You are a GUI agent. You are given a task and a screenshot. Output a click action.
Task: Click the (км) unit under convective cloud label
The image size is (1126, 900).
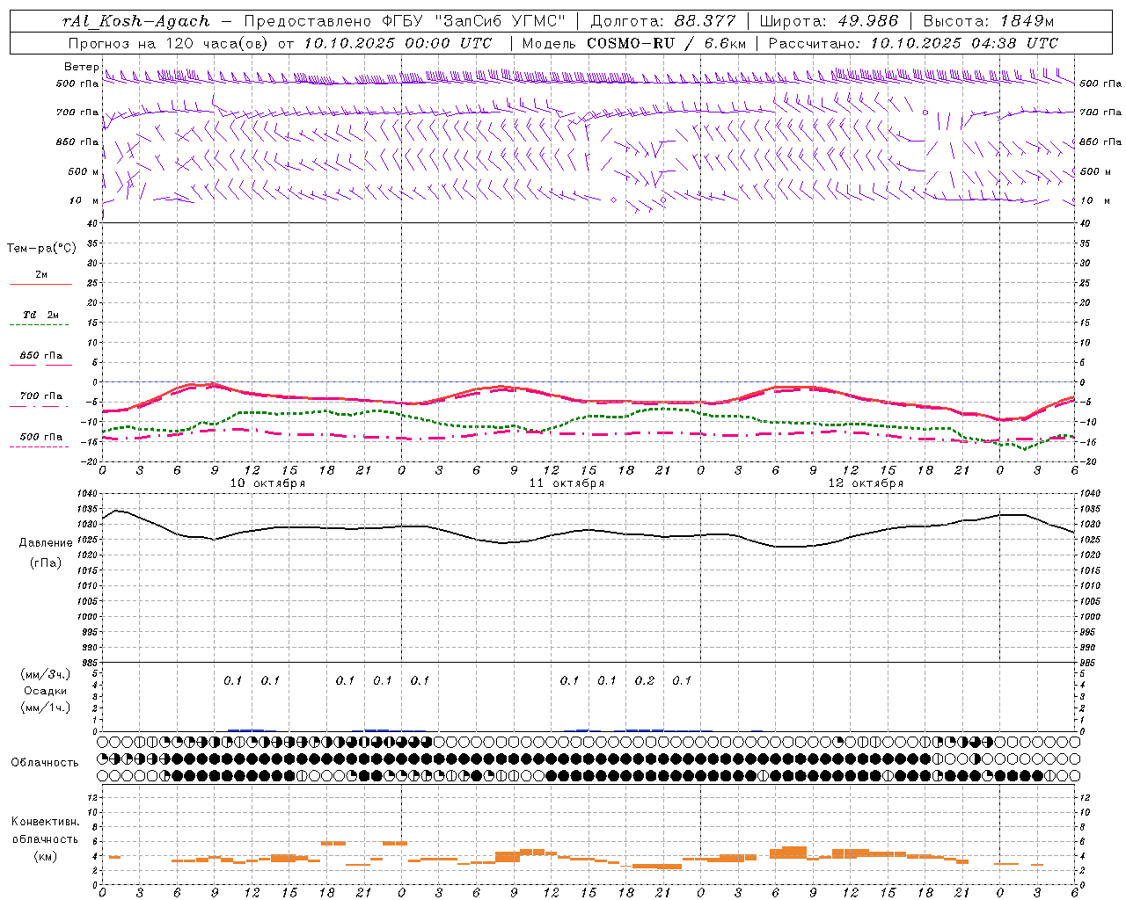[x=46, y=856]
